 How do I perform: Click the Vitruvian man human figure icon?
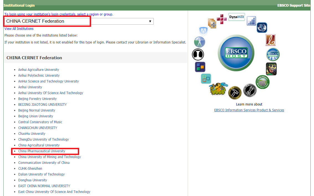coord(200,42)
